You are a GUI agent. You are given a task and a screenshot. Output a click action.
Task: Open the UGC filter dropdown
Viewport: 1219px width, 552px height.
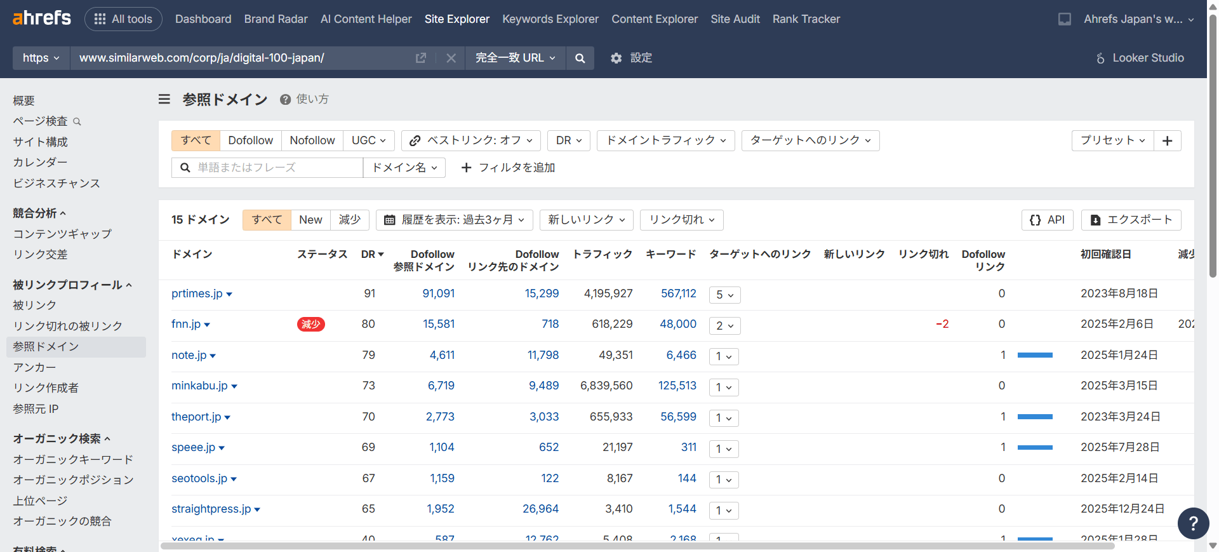pos(369,140)
